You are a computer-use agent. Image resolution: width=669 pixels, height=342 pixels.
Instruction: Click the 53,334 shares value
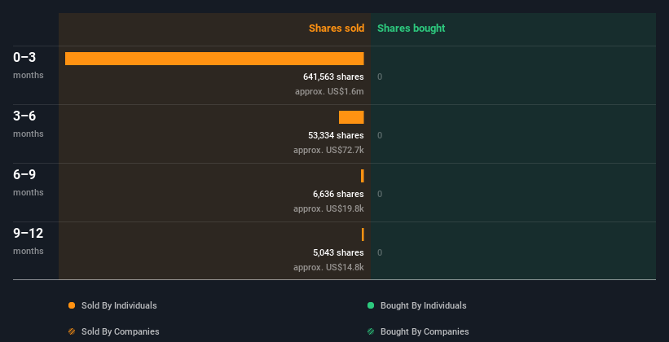pos(337,135)
